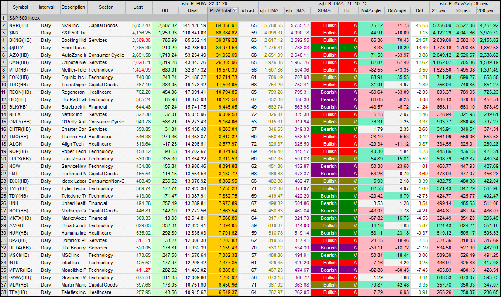The width and height of the screenshot is (501, 297).
Task: Sort by the Symbol column header
Action: 21,7
